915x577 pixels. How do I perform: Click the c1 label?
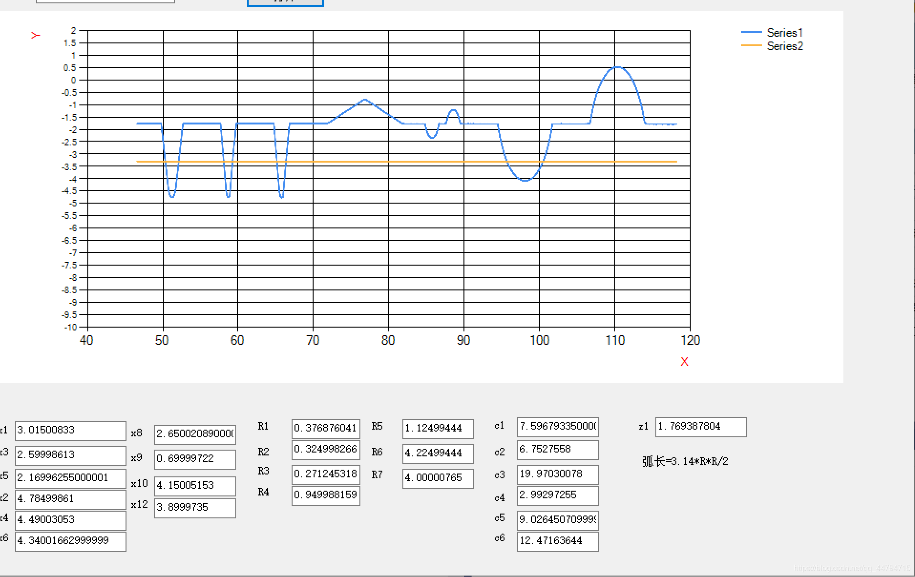coord(499,425)
